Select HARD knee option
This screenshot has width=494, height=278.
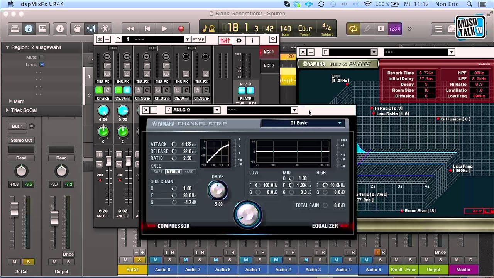pyautogui.click(x=189, y=172)
